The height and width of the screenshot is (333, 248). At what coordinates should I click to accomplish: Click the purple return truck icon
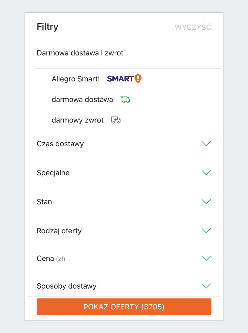pyautogui.click(x=116, y=120)
